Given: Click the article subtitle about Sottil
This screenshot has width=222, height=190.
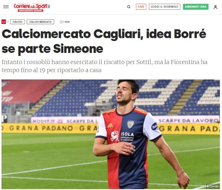Looking at the screenshot, I should pos(104,66).
